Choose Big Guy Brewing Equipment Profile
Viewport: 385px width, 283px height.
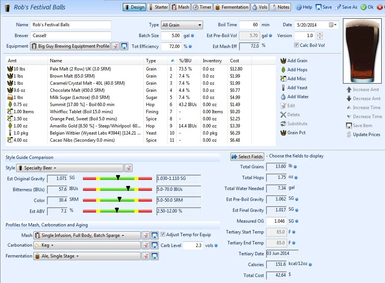(x=71, y=46)
